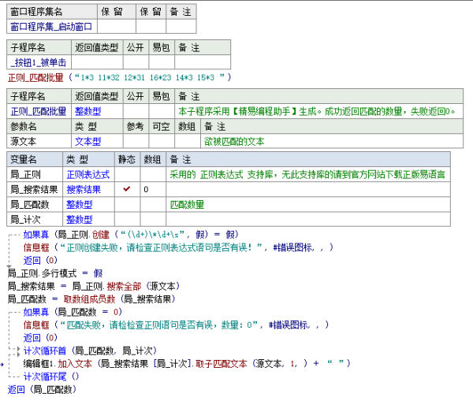Toggle the 公开 cell for 正则_匹配批量
The image size is (473, 408).
[x=136, y=111]
